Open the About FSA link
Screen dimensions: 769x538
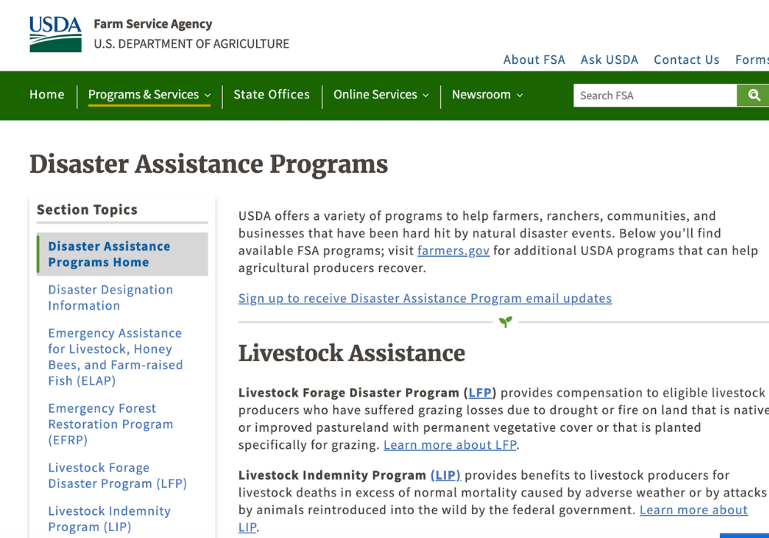tap(534, 60)
